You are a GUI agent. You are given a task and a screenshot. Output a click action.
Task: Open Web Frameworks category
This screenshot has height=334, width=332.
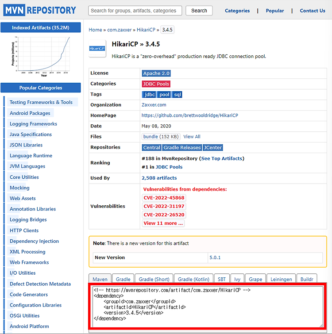pyautogui.click(x=29, y=262)
